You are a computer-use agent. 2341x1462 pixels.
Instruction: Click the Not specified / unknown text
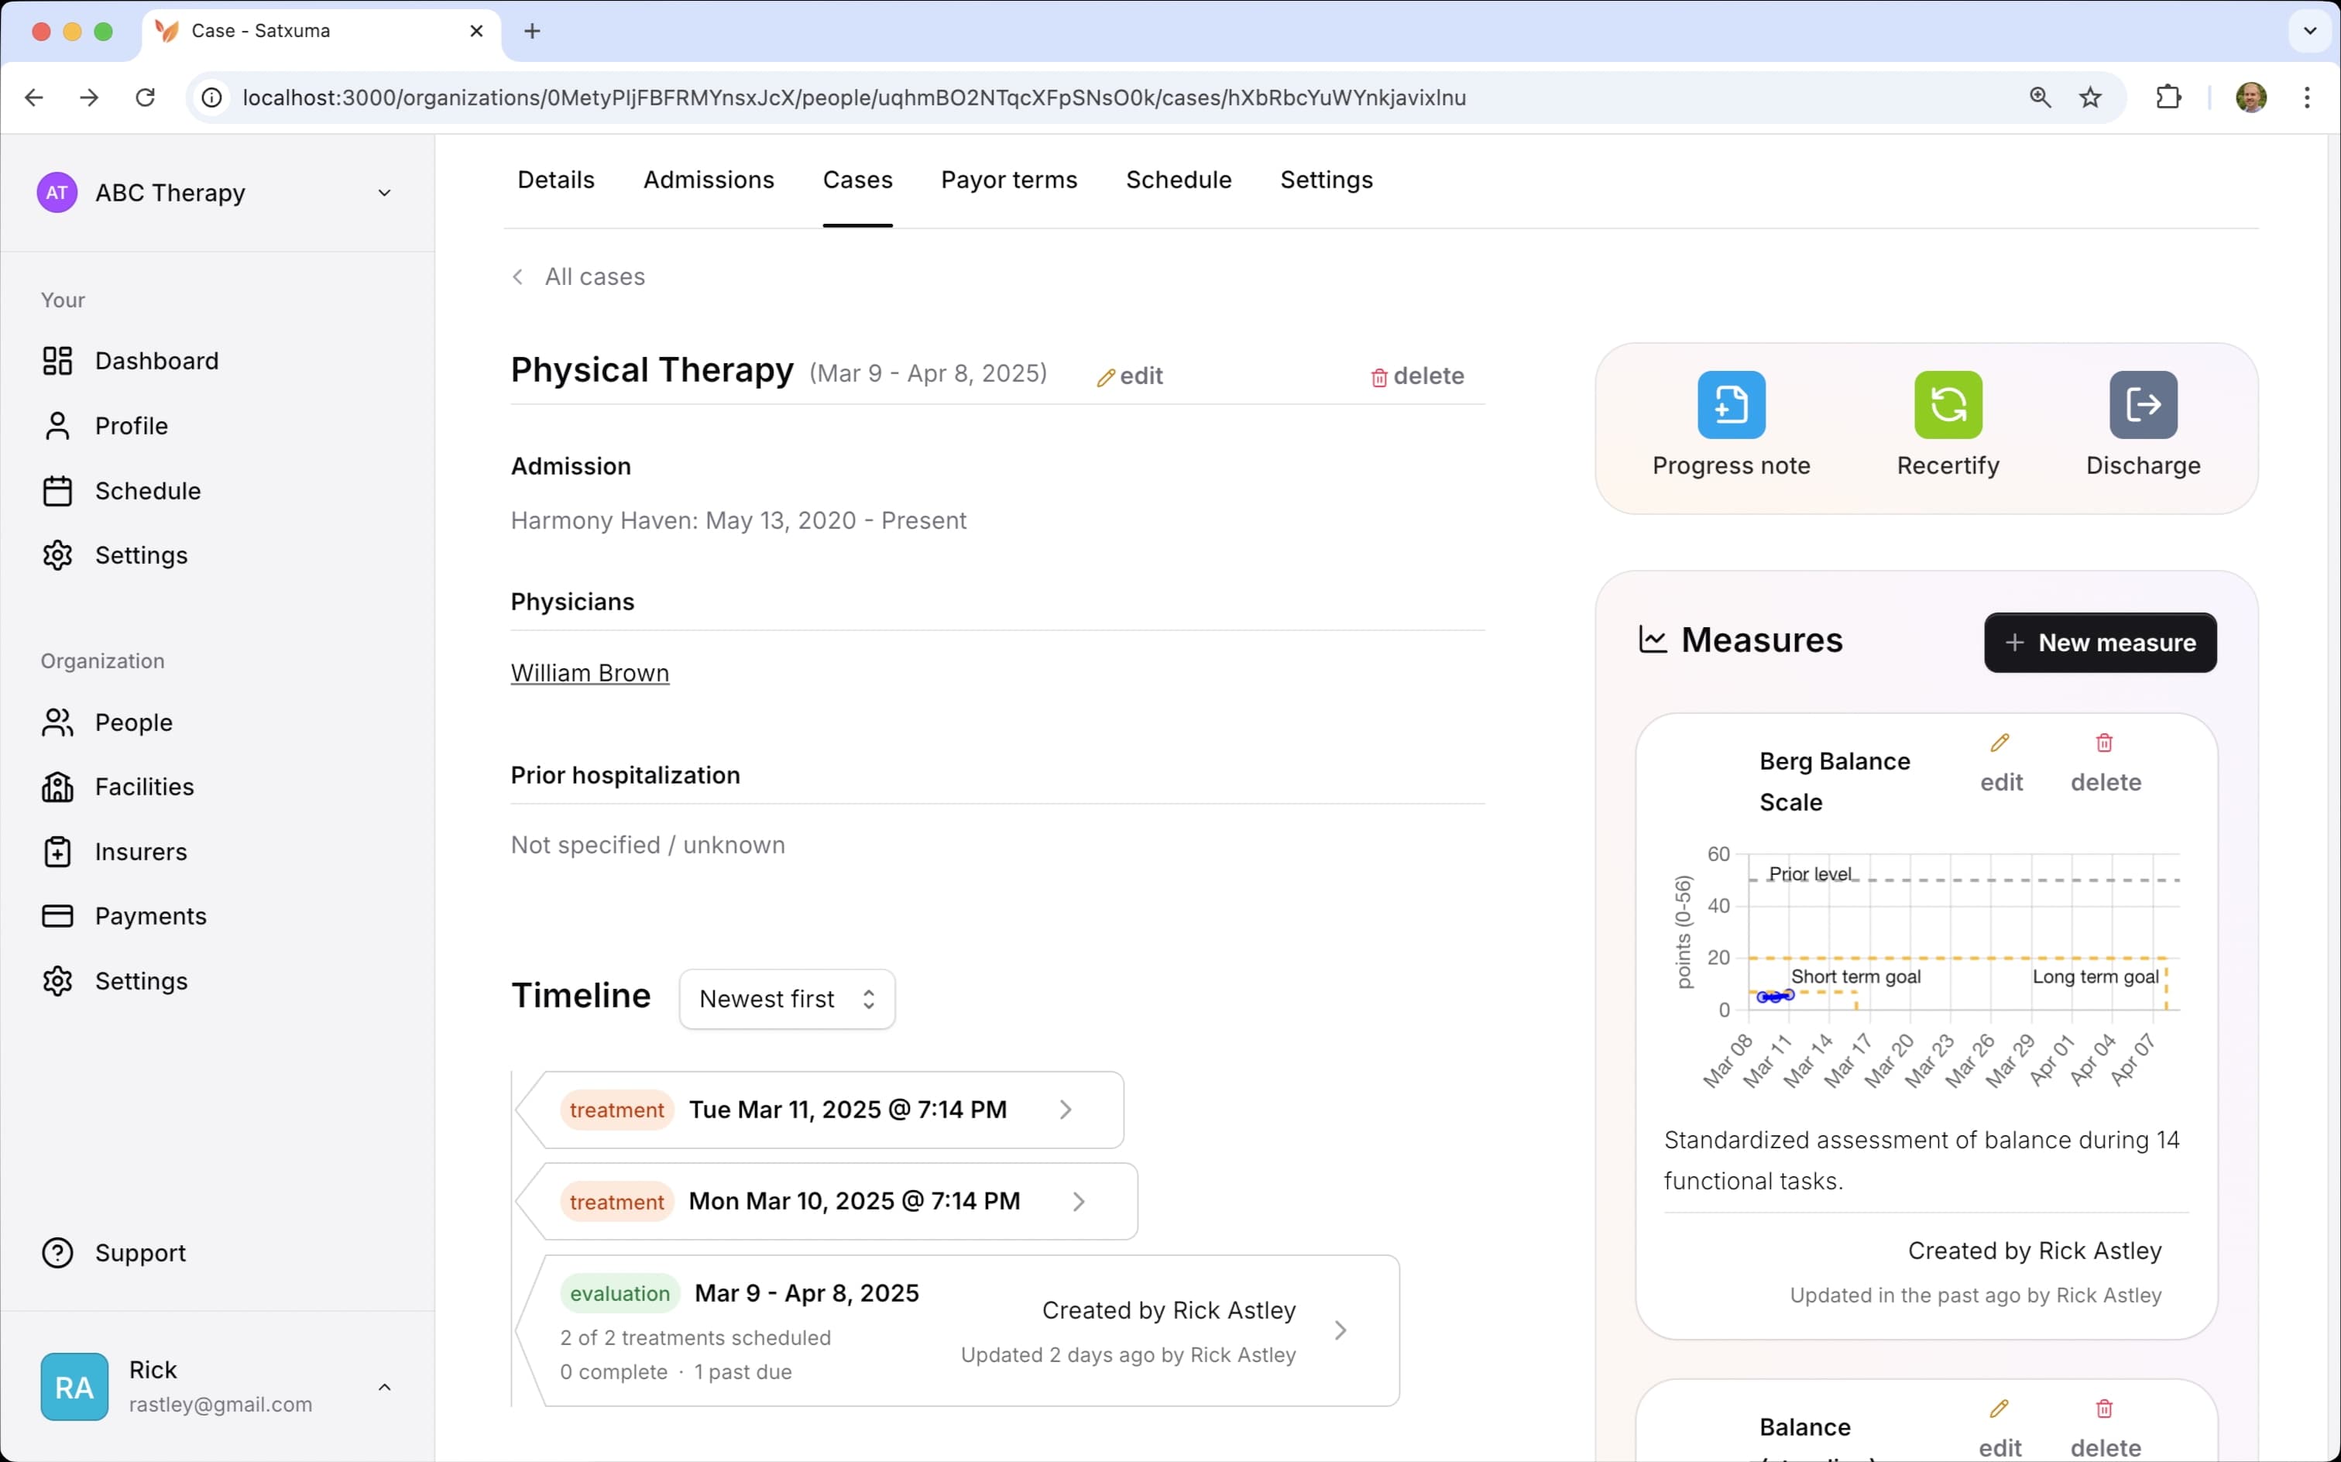(648, 845)
